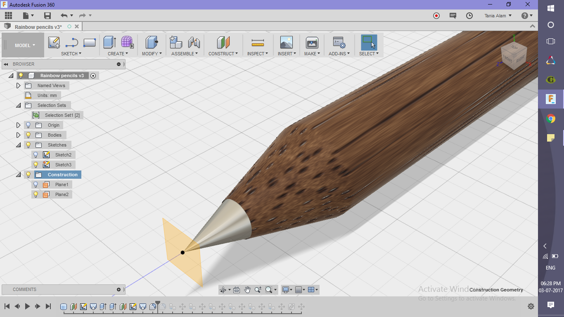Image resolution: width=564 pixels, height=317 pixels.
Task: Collapse the Construction folder
Action: pos(18,175)
